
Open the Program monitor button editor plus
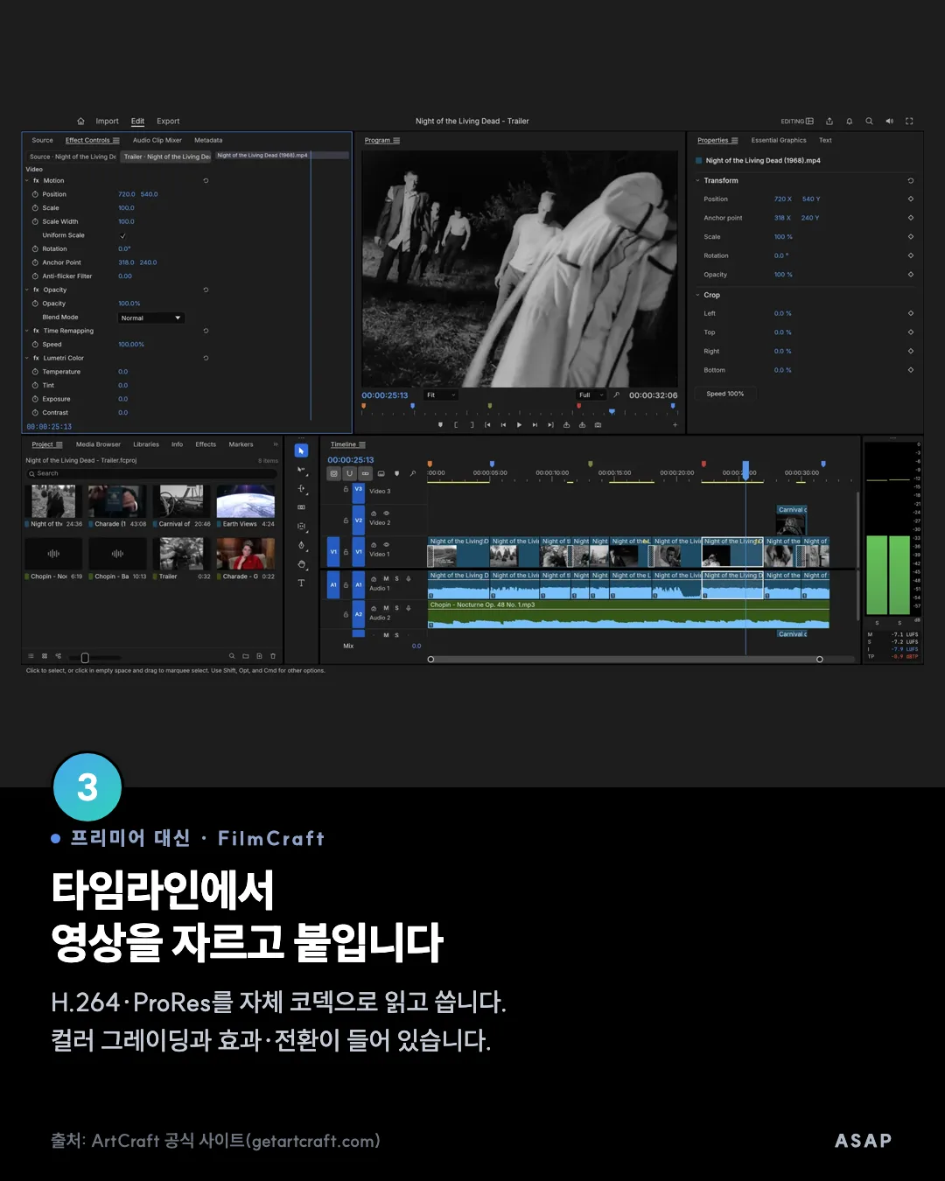point(675,425)
